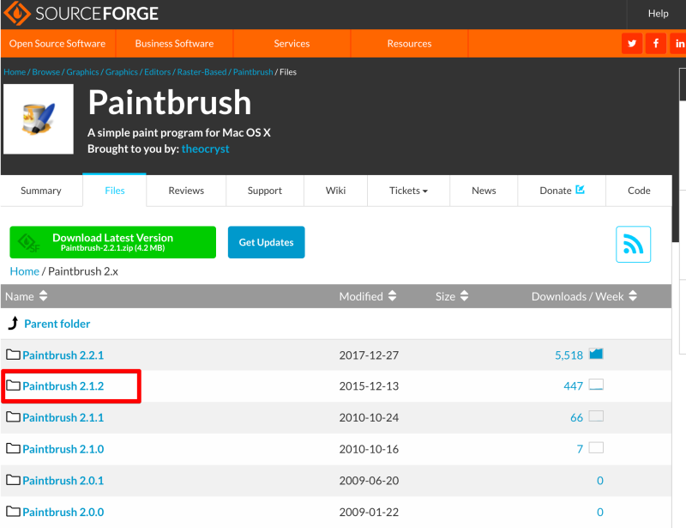Click the Paintbrush 2.0.0 folder icon

pyautogui.click(x=13, y=512)
